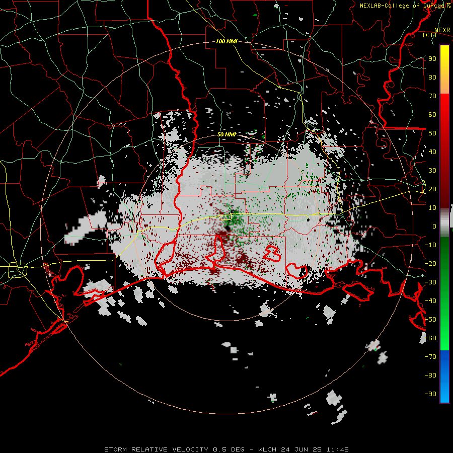The height and width of the screenshot is (453, 453).
Task: Click the -70 value on the velocity scale
Action: (430, 357)
